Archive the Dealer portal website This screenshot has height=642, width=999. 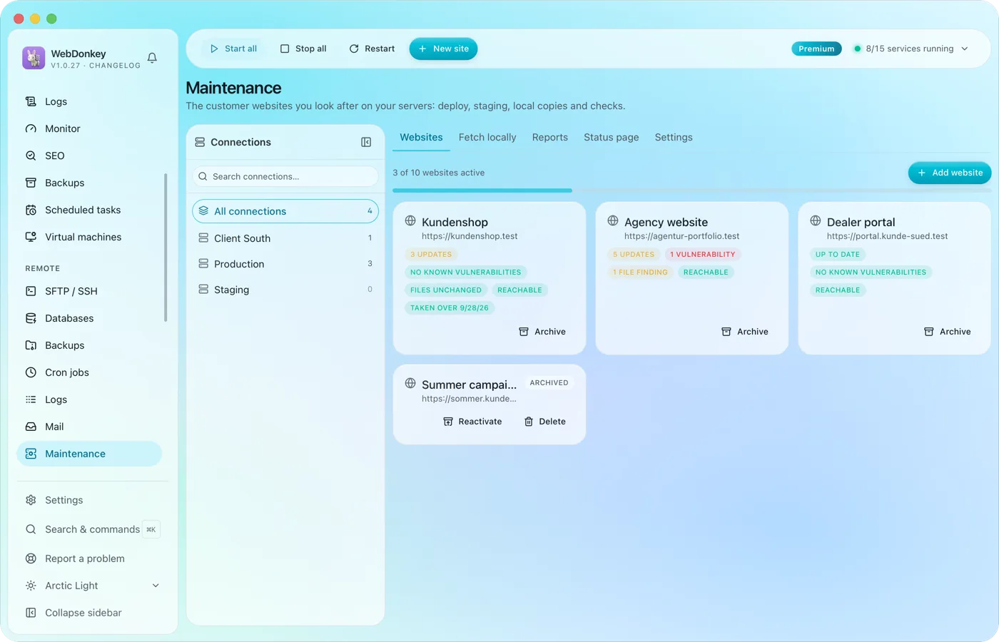click(x=948, y=332)
